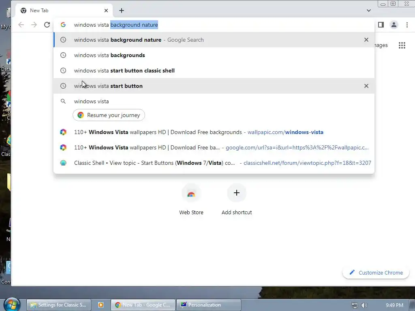Click Resume your journey chip
The image size is (415, 311).
point(109,115)
